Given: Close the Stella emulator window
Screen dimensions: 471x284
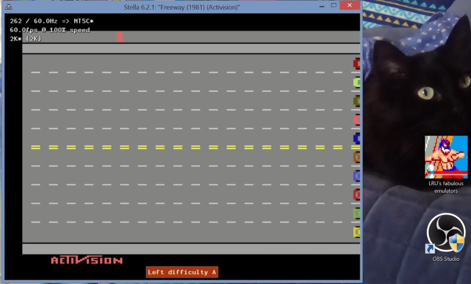Looking at the screenshot, I should 350,5.
